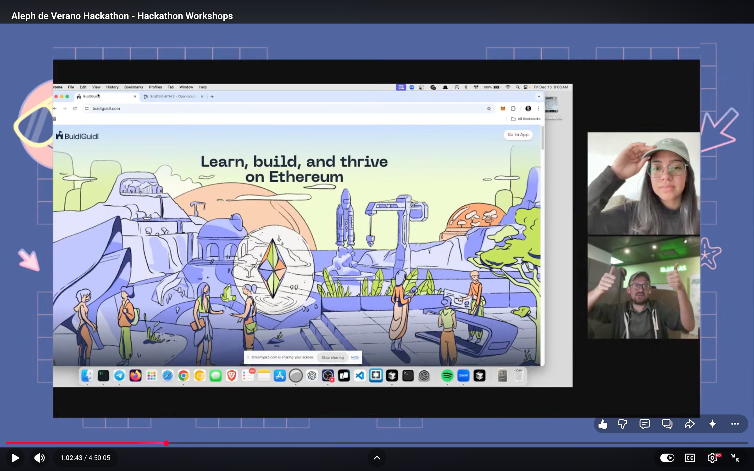Open the App Store from the dock

click(280, 375)
